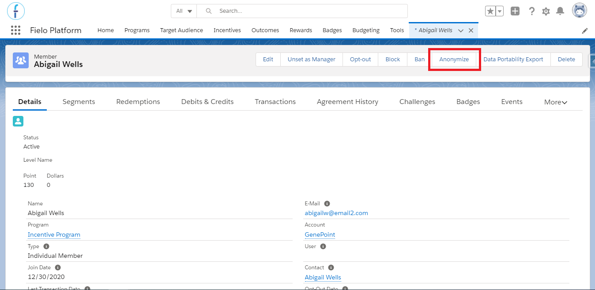This screenshot has height=290, width=595.
Task: Click the info icon beside Join Date
Action: coord(58,267)
